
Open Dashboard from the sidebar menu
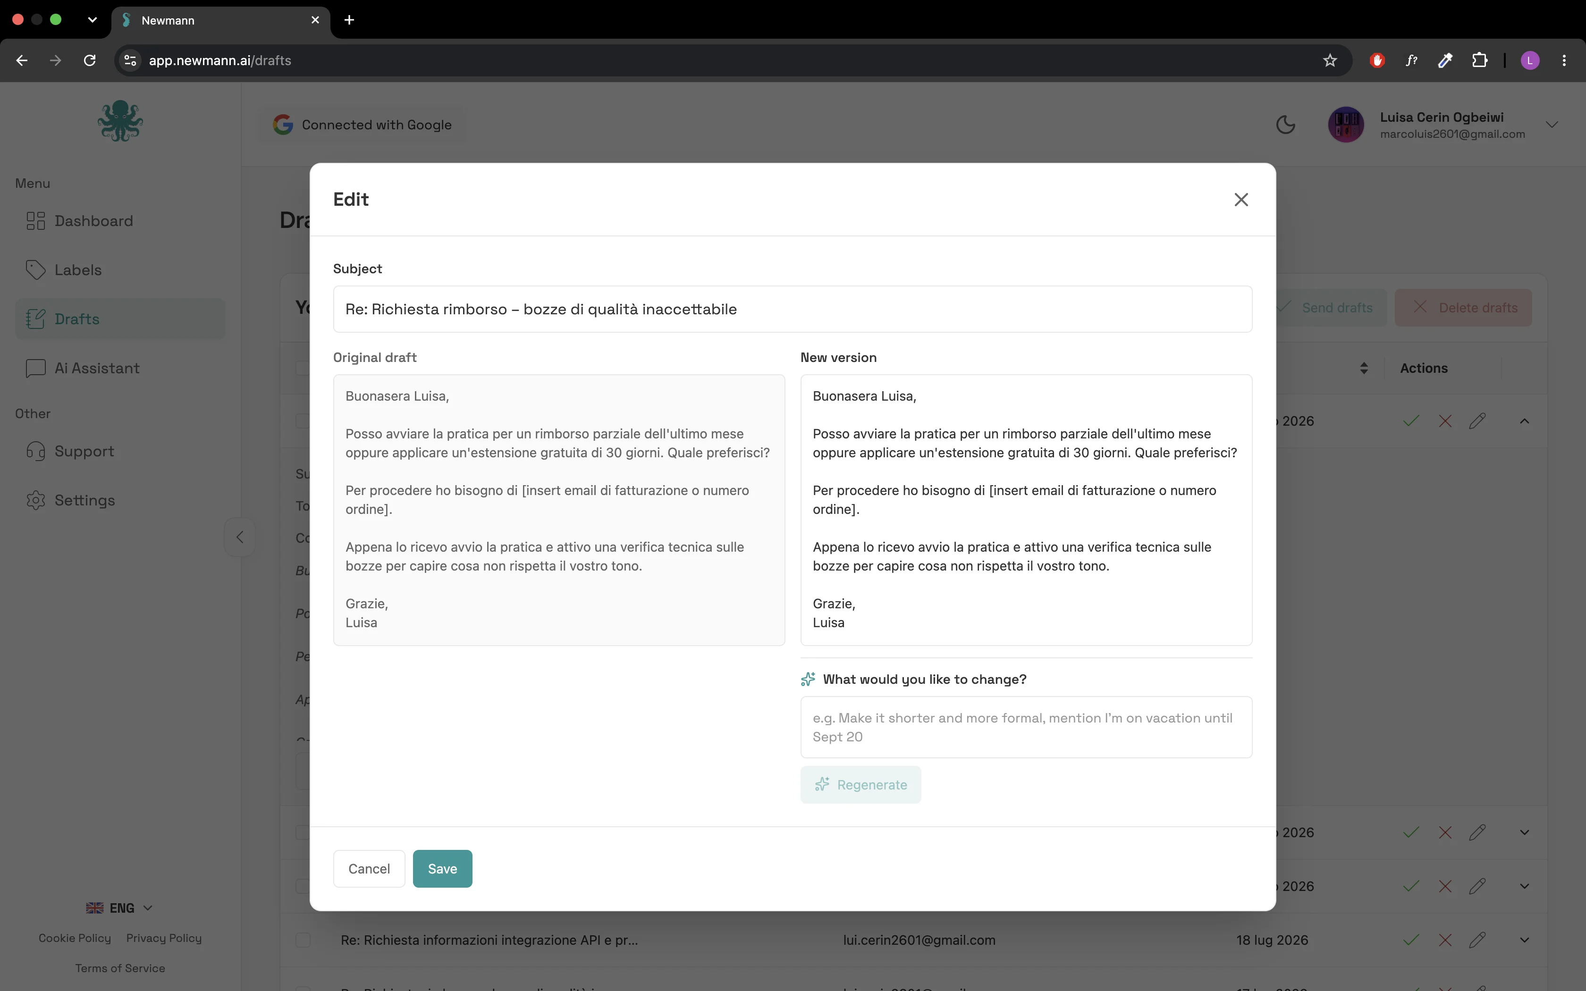pyautogui.click(x=120, y=221)
